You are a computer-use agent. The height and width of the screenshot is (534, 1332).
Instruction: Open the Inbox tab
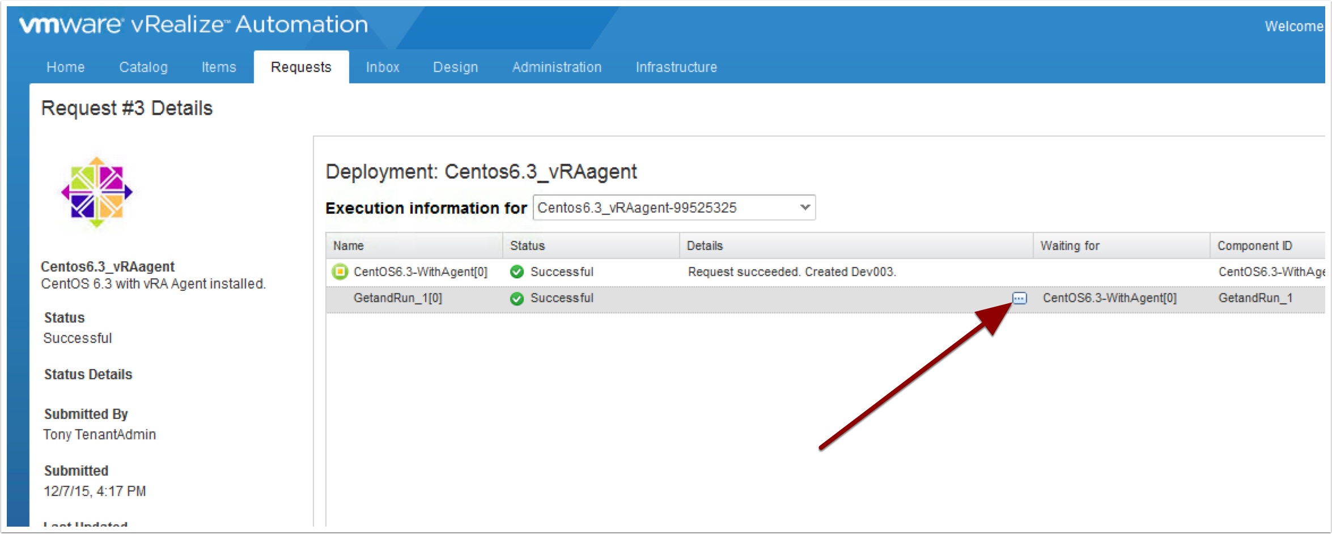383,67
